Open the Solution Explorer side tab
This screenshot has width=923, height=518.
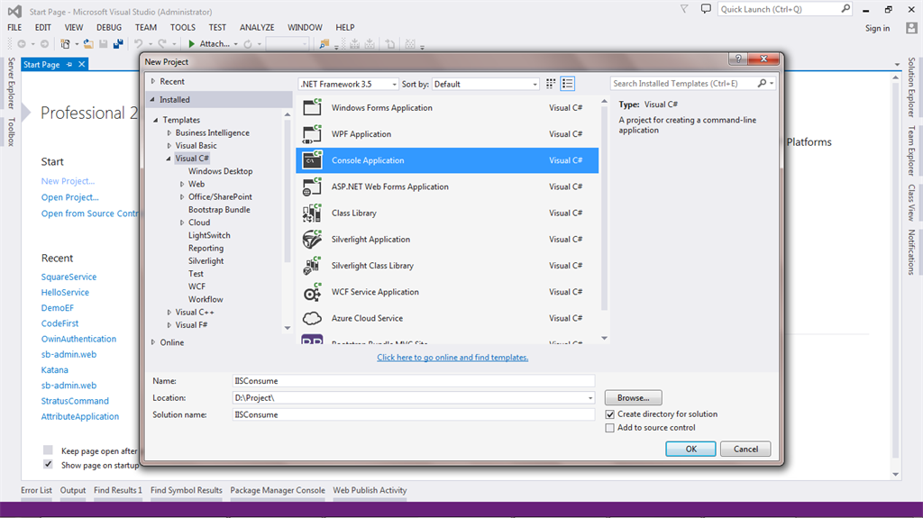point(911,86)
